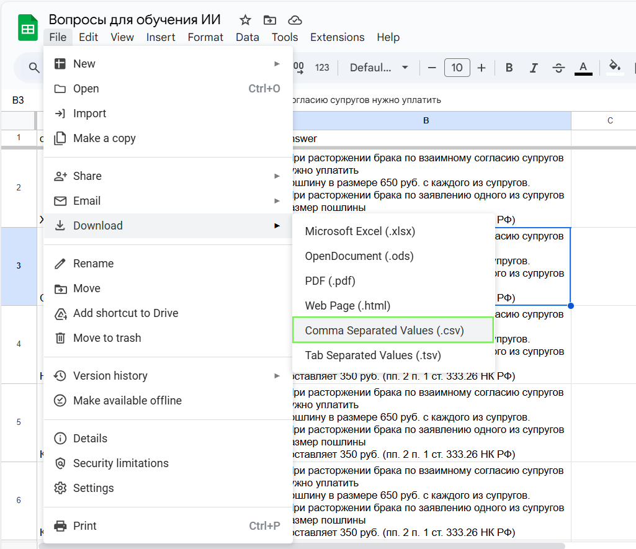The image size is (636, 549).
Task: Apply bold formatting with B icon
Action: [x=509, y=68]
